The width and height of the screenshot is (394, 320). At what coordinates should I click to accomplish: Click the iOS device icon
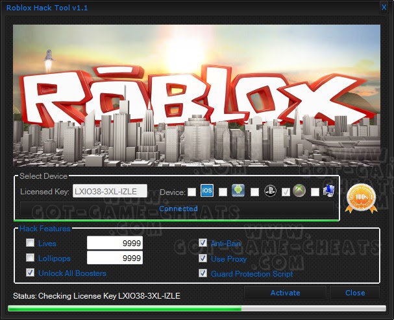coord(207,190)
